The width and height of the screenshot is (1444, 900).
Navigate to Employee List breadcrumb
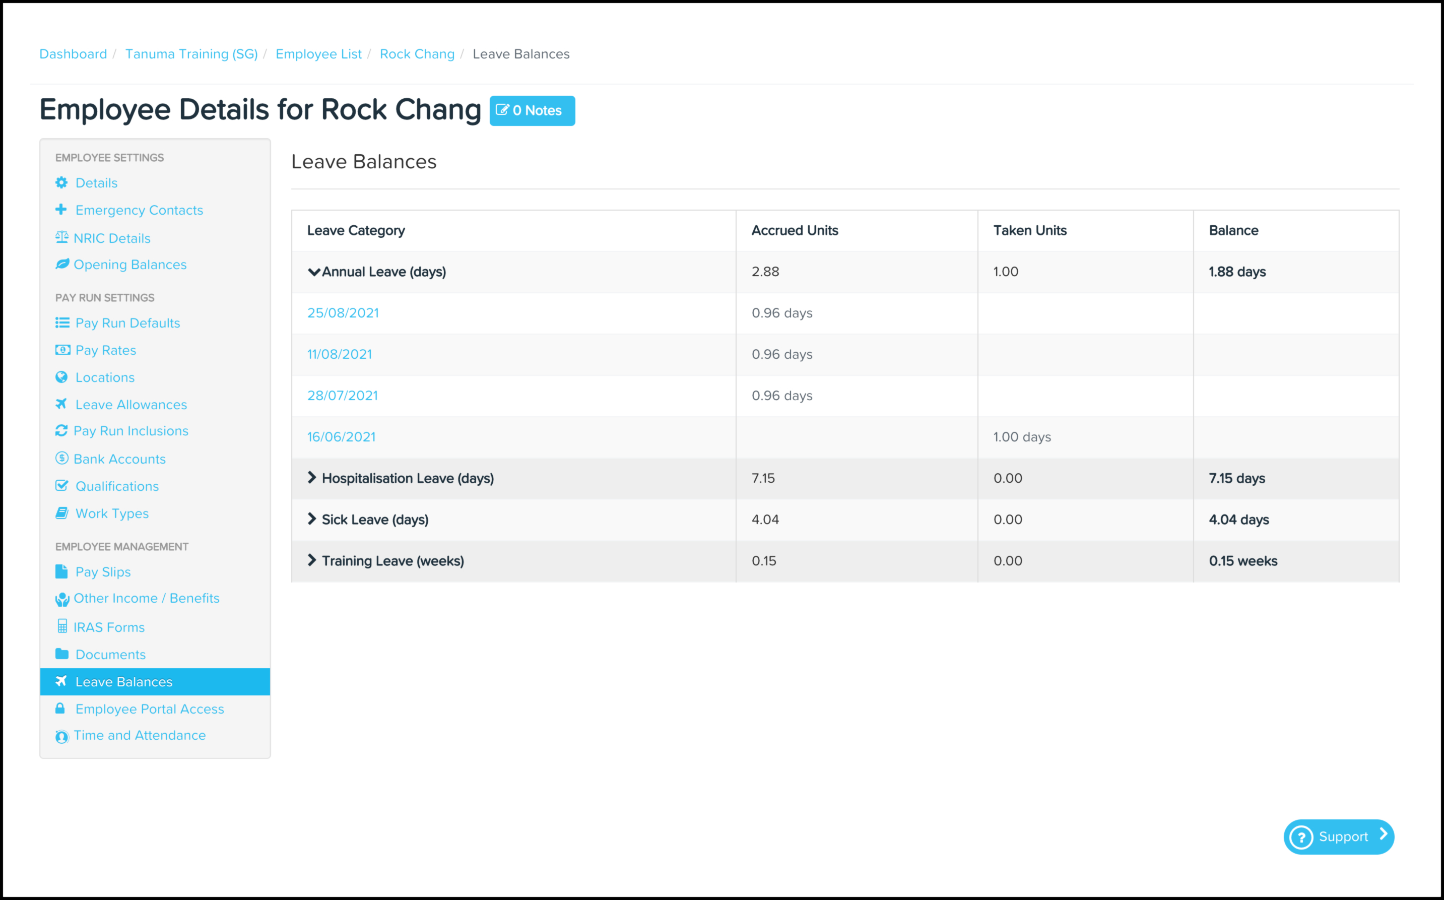pos(318,54)
